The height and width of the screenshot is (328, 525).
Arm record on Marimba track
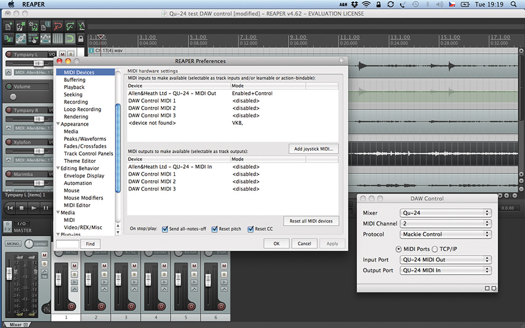(9, 174)
